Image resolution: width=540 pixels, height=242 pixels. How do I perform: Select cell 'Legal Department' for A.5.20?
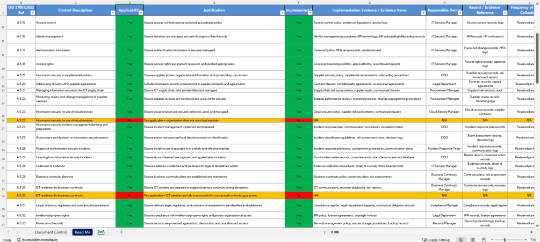[x=444, y=84]
